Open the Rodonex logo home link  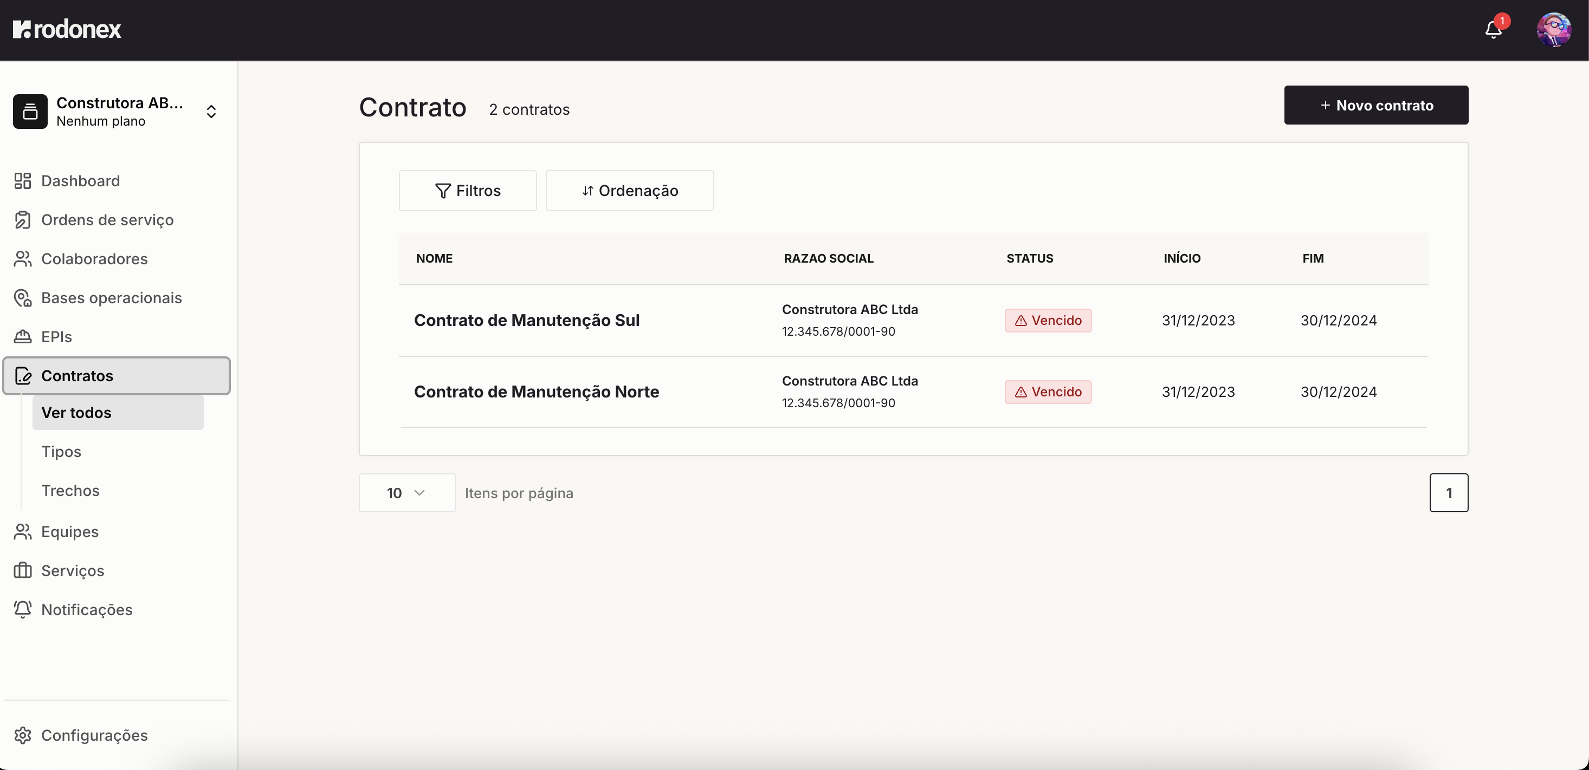[67, 28]
